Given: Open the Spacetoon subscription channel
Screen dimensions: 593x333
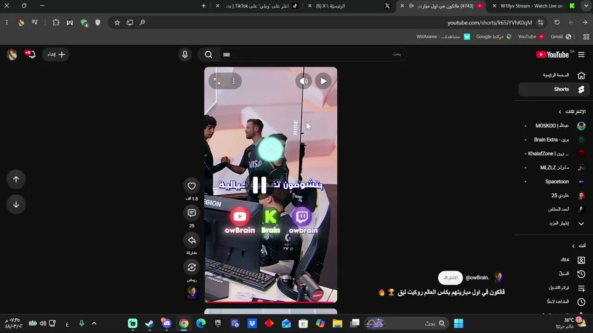Looking at the screenshot, I should click(553, 182).
